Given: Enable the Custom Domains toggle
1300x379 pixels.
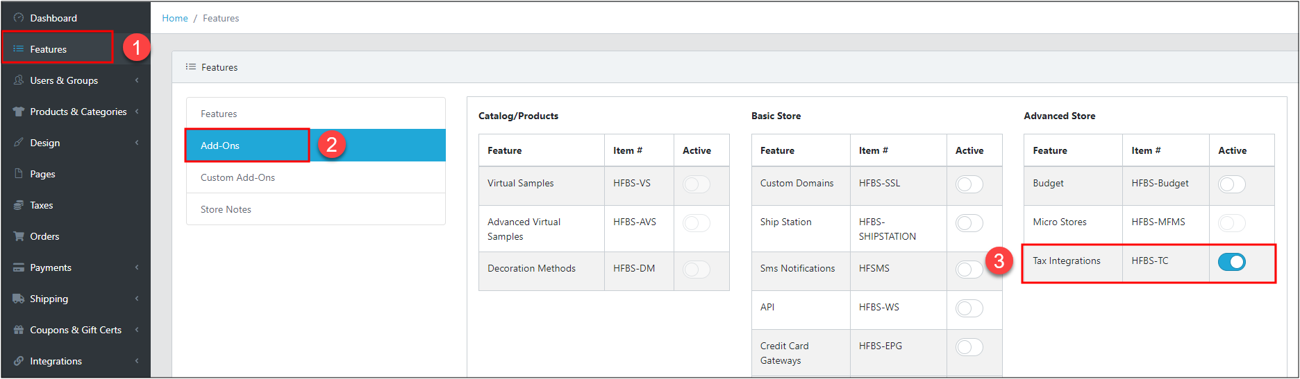Looking at the screenshot, I should tap(969, 184).
